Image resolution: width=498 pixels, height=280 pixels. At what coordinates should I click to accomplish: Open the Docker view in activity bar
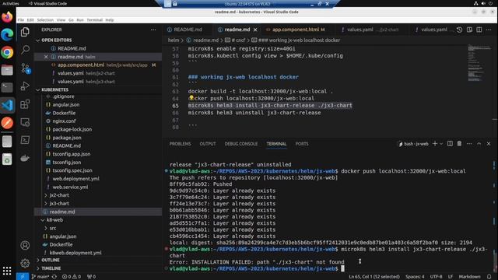(25, 158)
